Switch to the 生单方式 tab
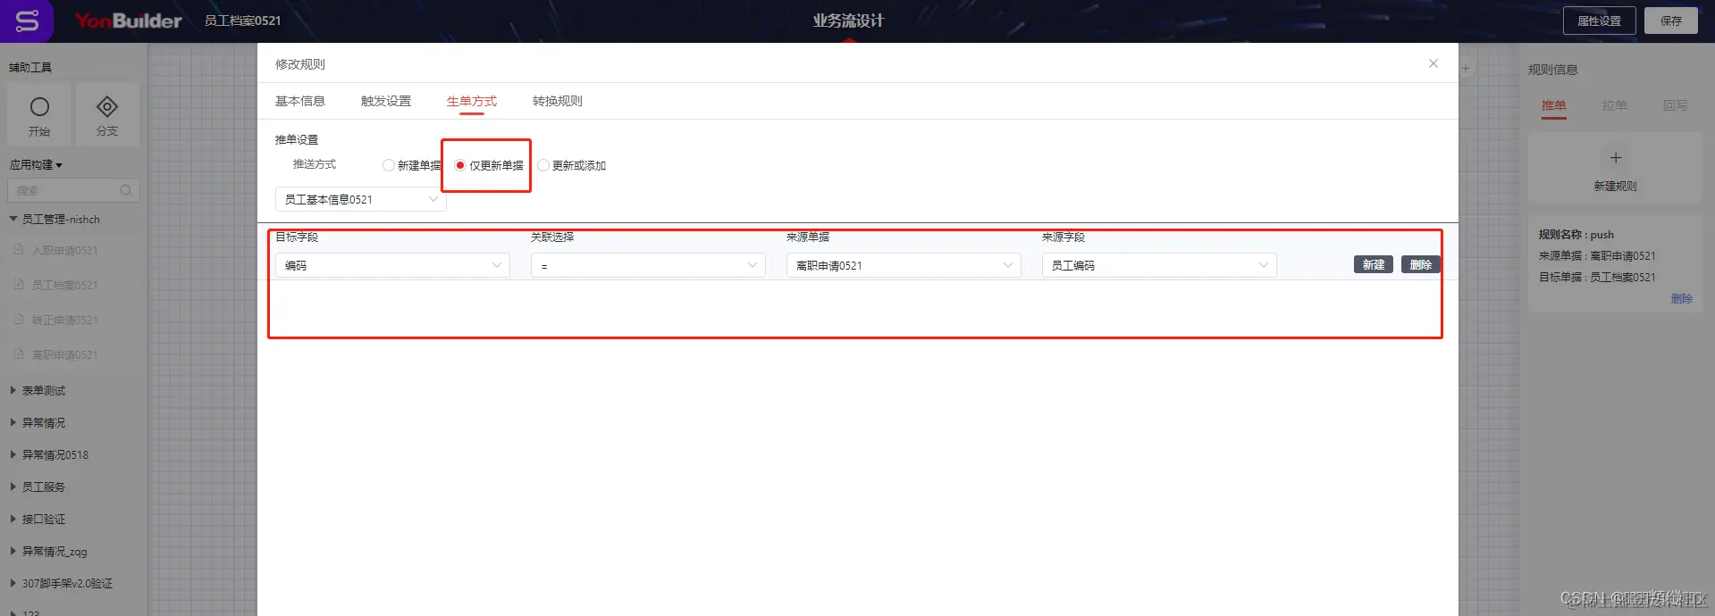Viewport: 1715px width, 616px height. pyautogui.click(x=472, y=101)
